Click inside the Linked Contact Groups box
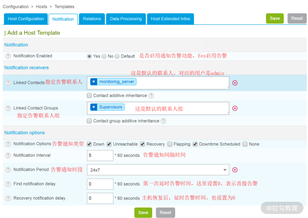The height and width of the screenshot is (218, 308). point(158,108)
